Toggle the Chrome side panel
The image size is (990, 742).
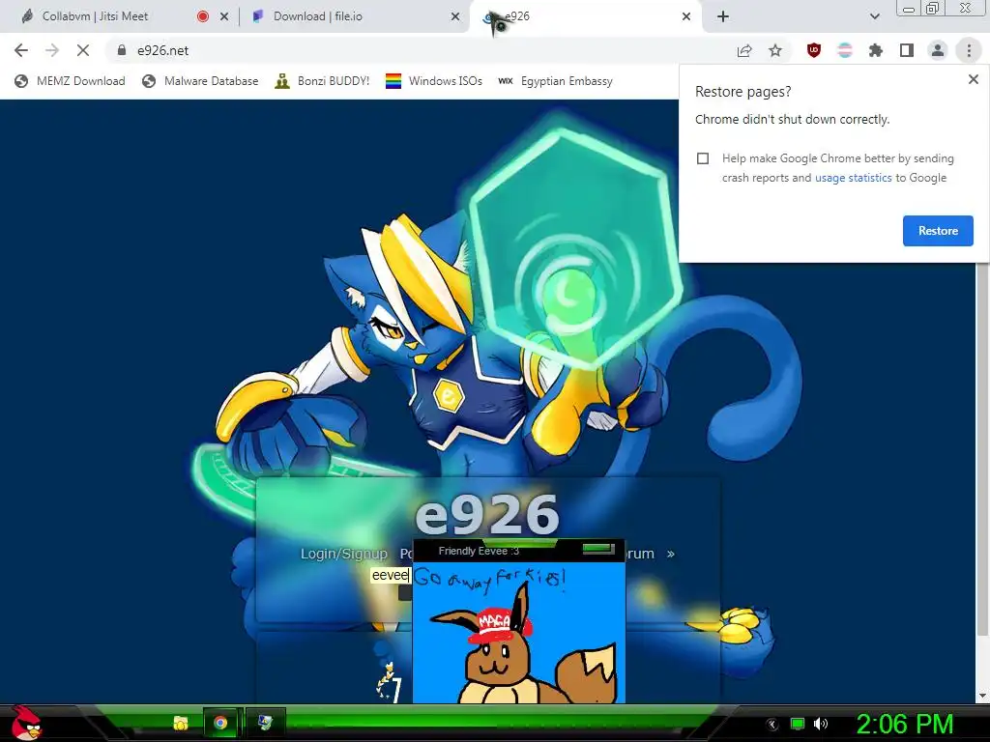[x=907, y=50]
